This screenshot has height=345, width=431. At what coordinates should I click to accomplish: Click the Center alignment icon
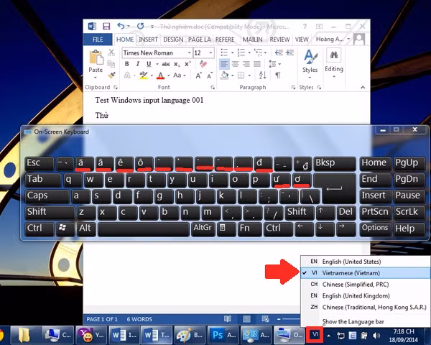[x=235, y=64]
